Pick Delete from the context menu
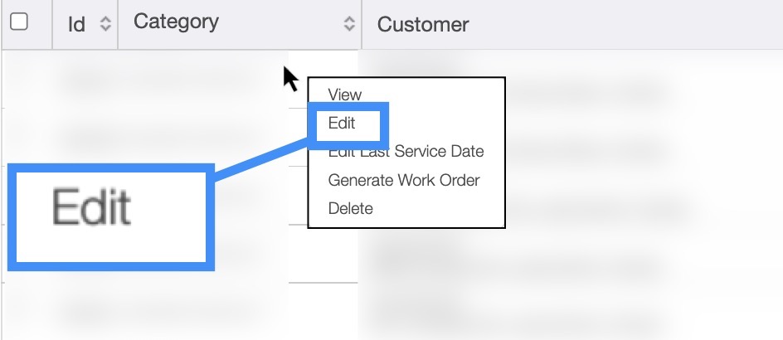 tap(350, 208)
